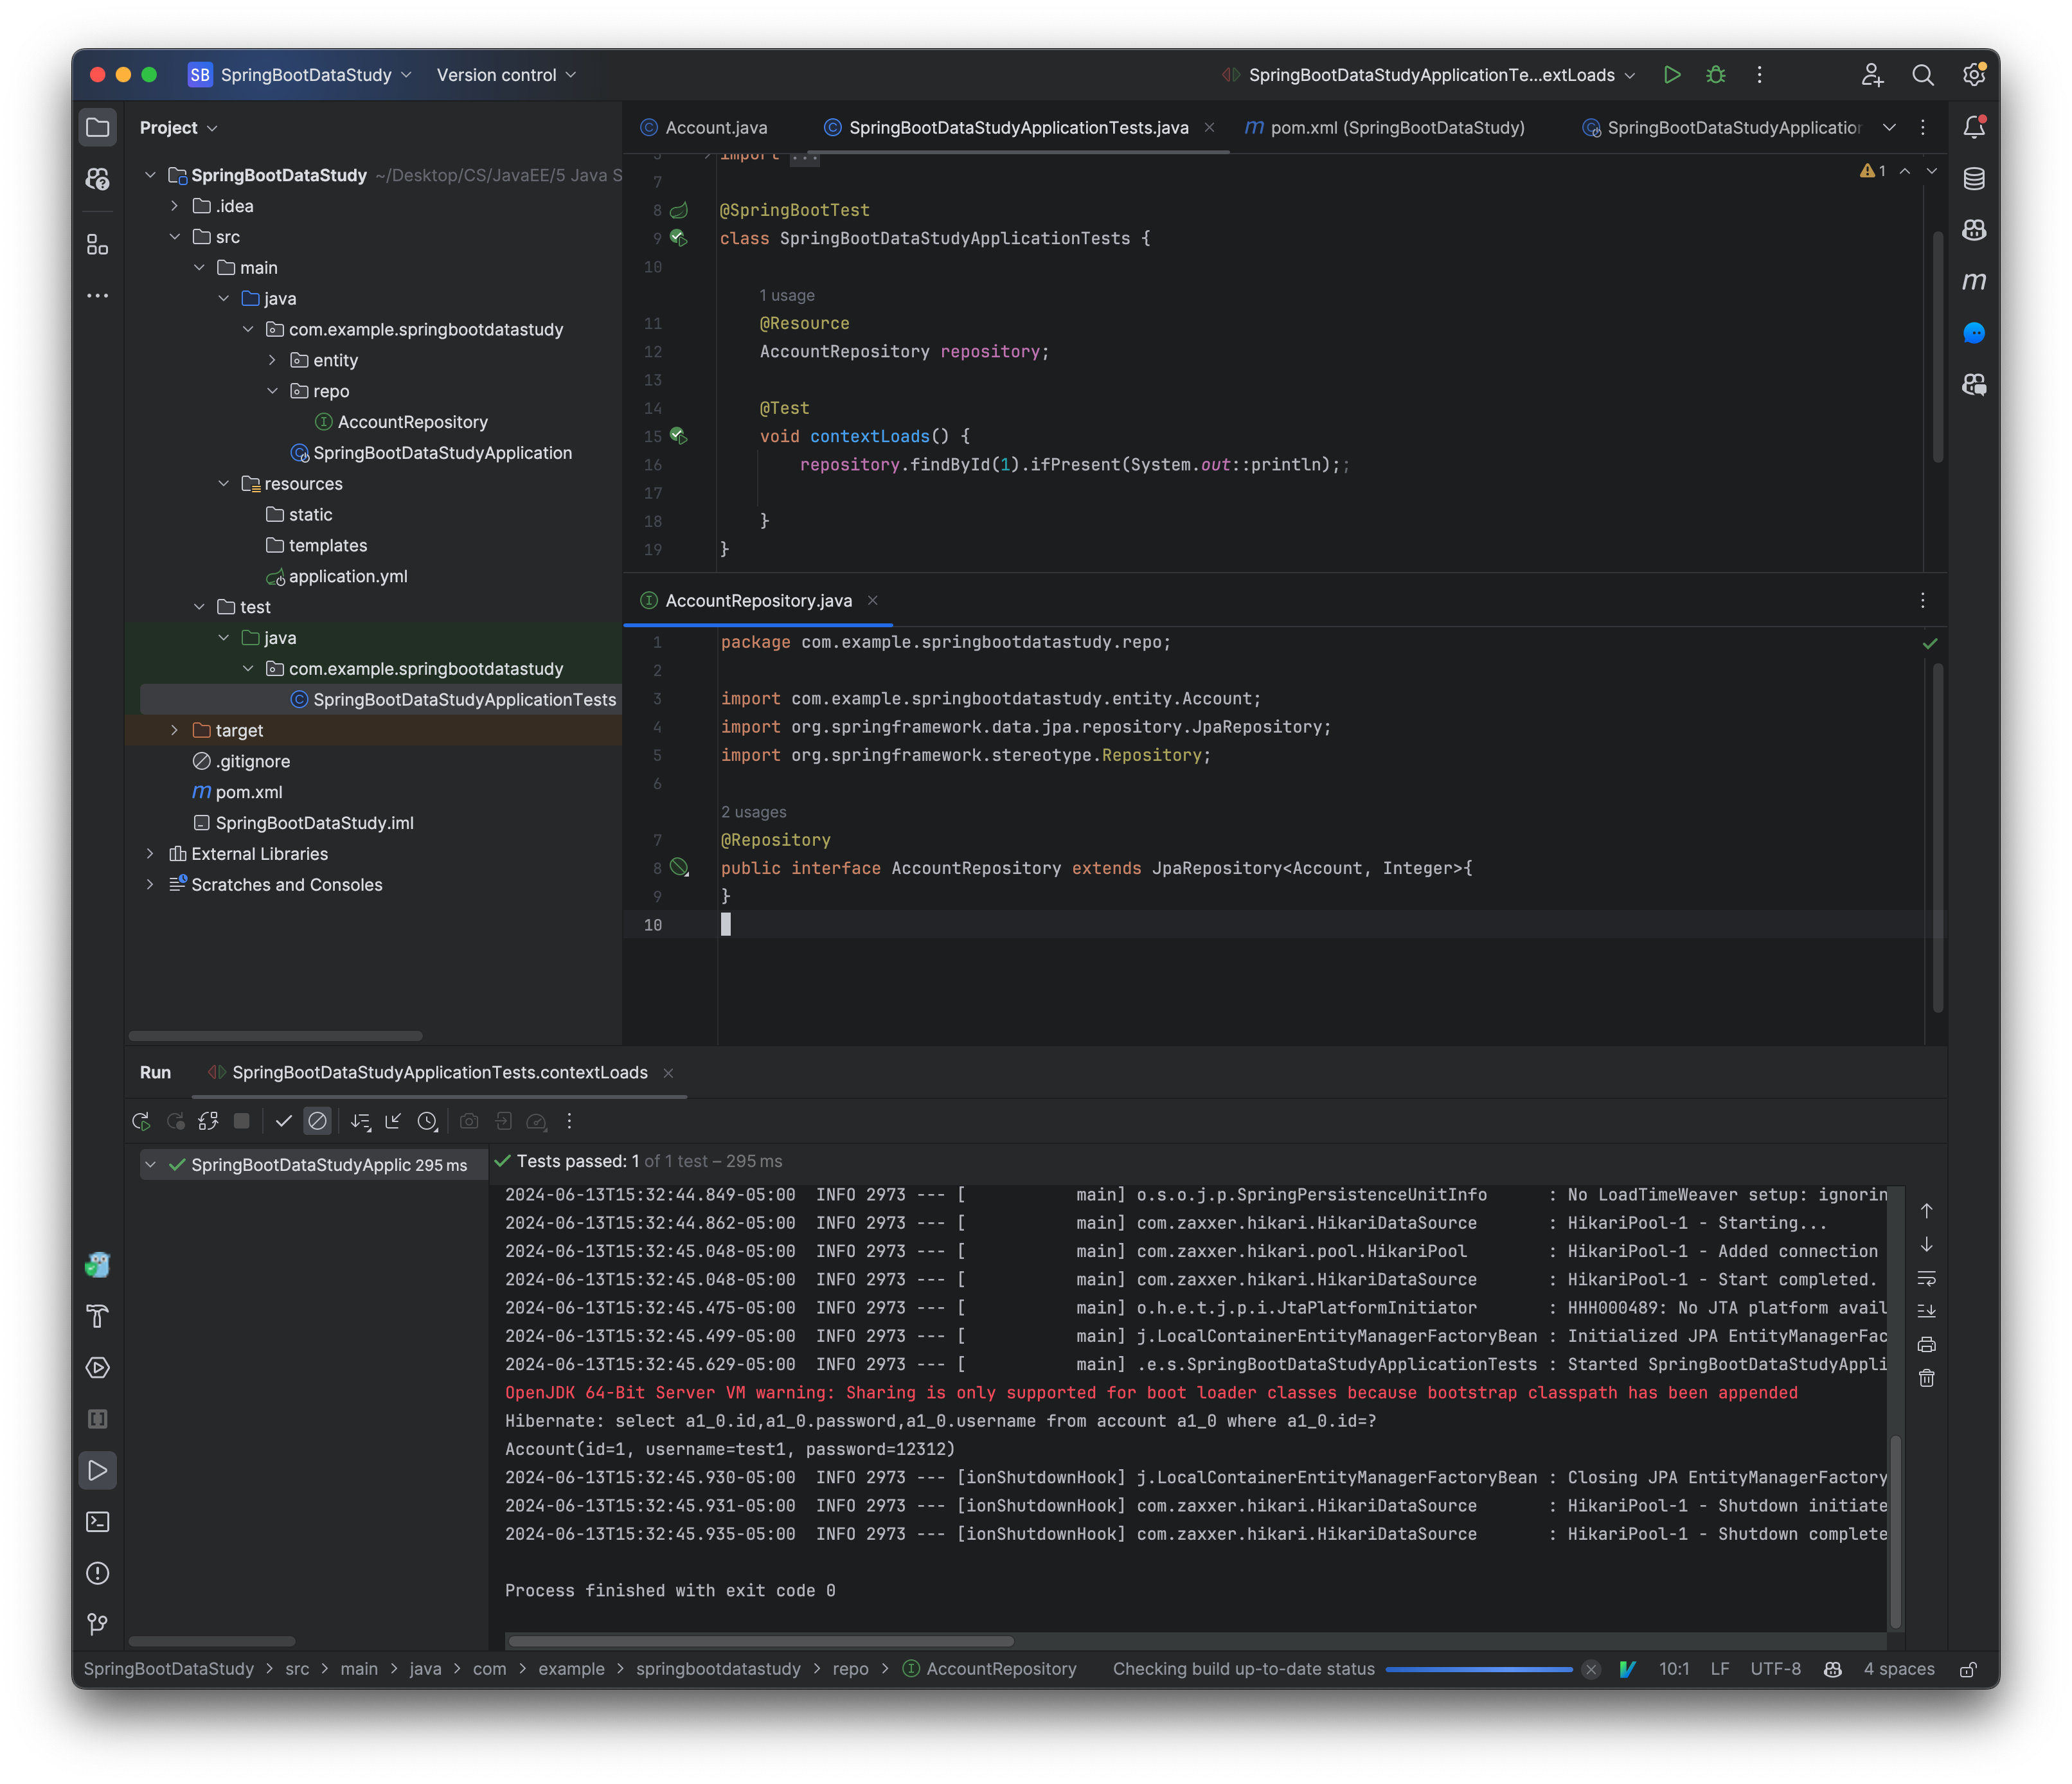Click build up-to-date progress bar

click(x=1479, y=1669)
